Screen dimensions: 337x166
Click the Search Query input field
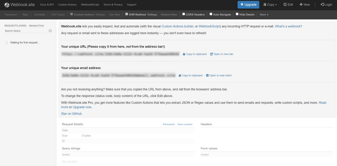[x=25, y=31]
